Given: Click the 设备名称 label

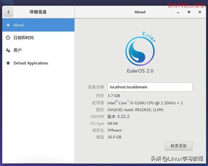Looking at the screenshot, I should coord(96,87).
